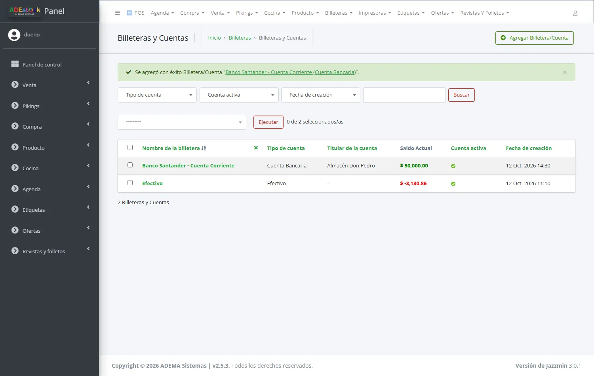
Task: Sort by the Tipo de cuenta column
Action: click(286, 148)
